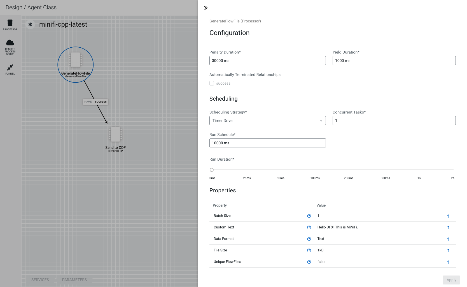Viewport: 467px width, 287px height.
Task: Select the Processor tool icon
Action: [10, 23]
